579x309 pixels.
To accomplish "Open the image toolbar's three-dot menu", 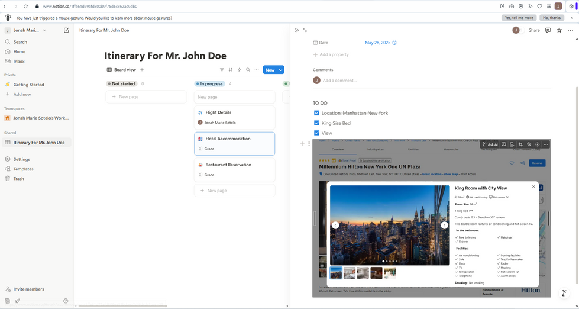I will click(546, 144).
